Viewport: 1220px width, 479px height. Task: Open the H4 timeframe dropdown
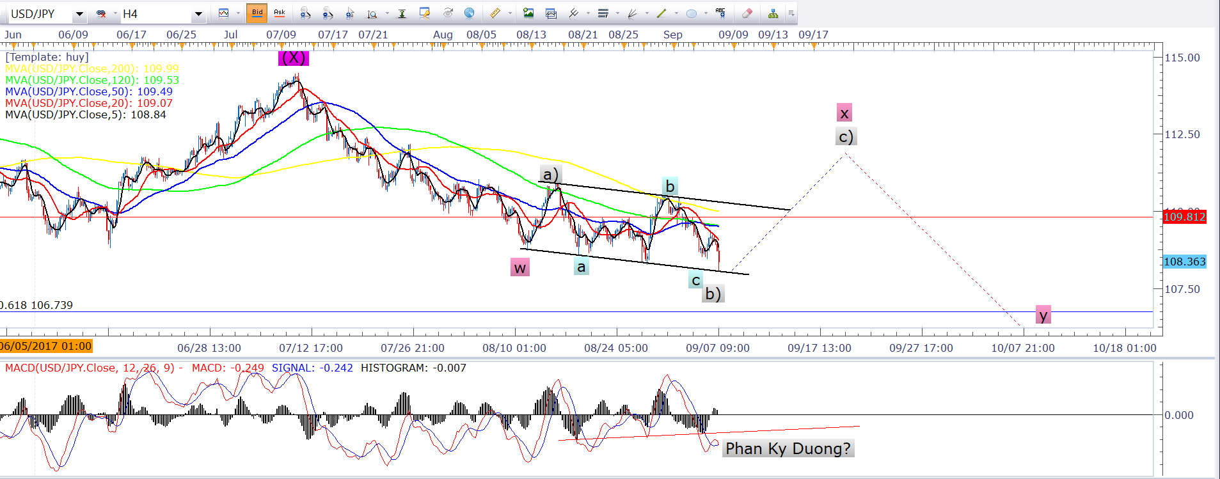point(198,14)
